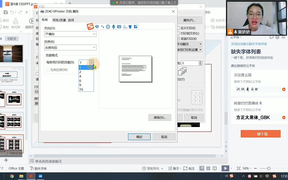Open the slideshow options arrow next to play
288x180 pixels.
[231, 168]
